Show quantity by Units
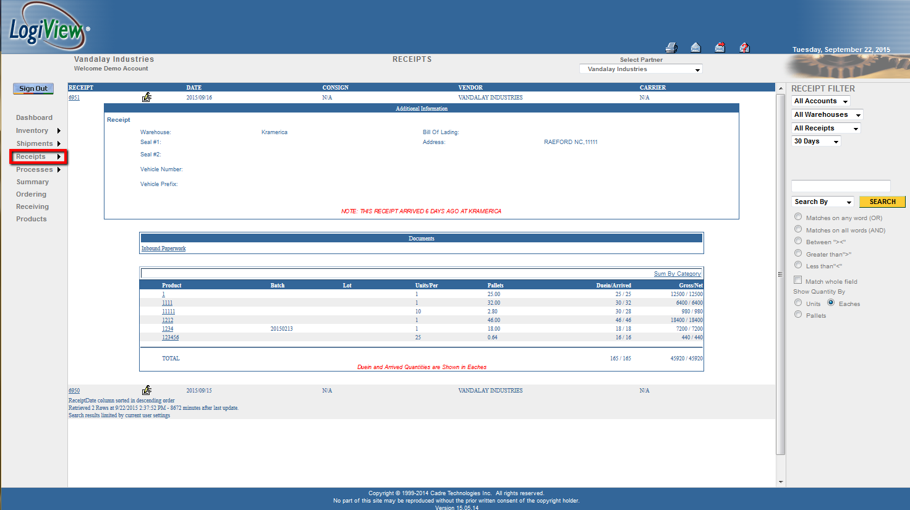Screen dimensions: 910x510 (x=798, y=303)
